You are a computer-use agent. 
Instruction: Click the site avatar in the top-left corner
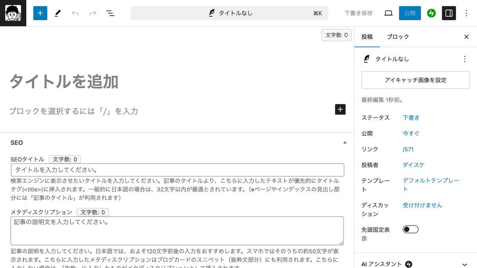tap(13, 13)
